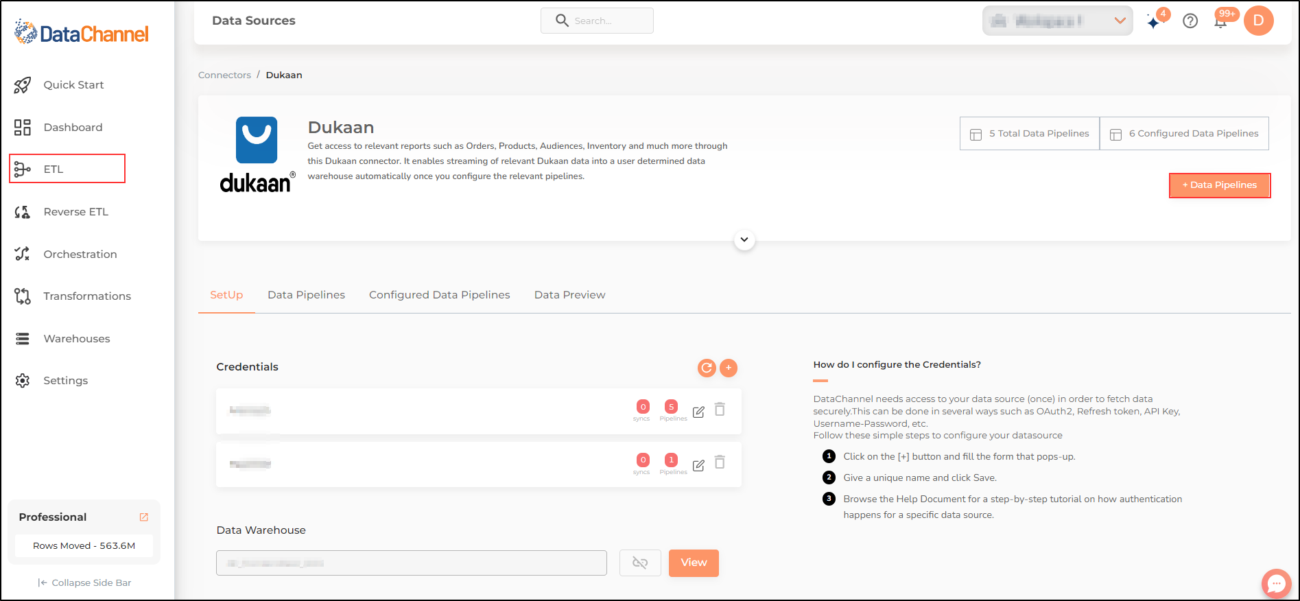Open Warehouses section
The width and height of the screenshot is (1300, 601).
pos(77,338)
